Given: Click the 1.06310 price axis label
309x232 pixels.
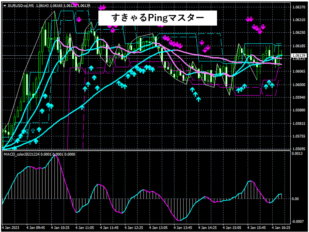Looking at the screenshot, I should tap(299, 20).
